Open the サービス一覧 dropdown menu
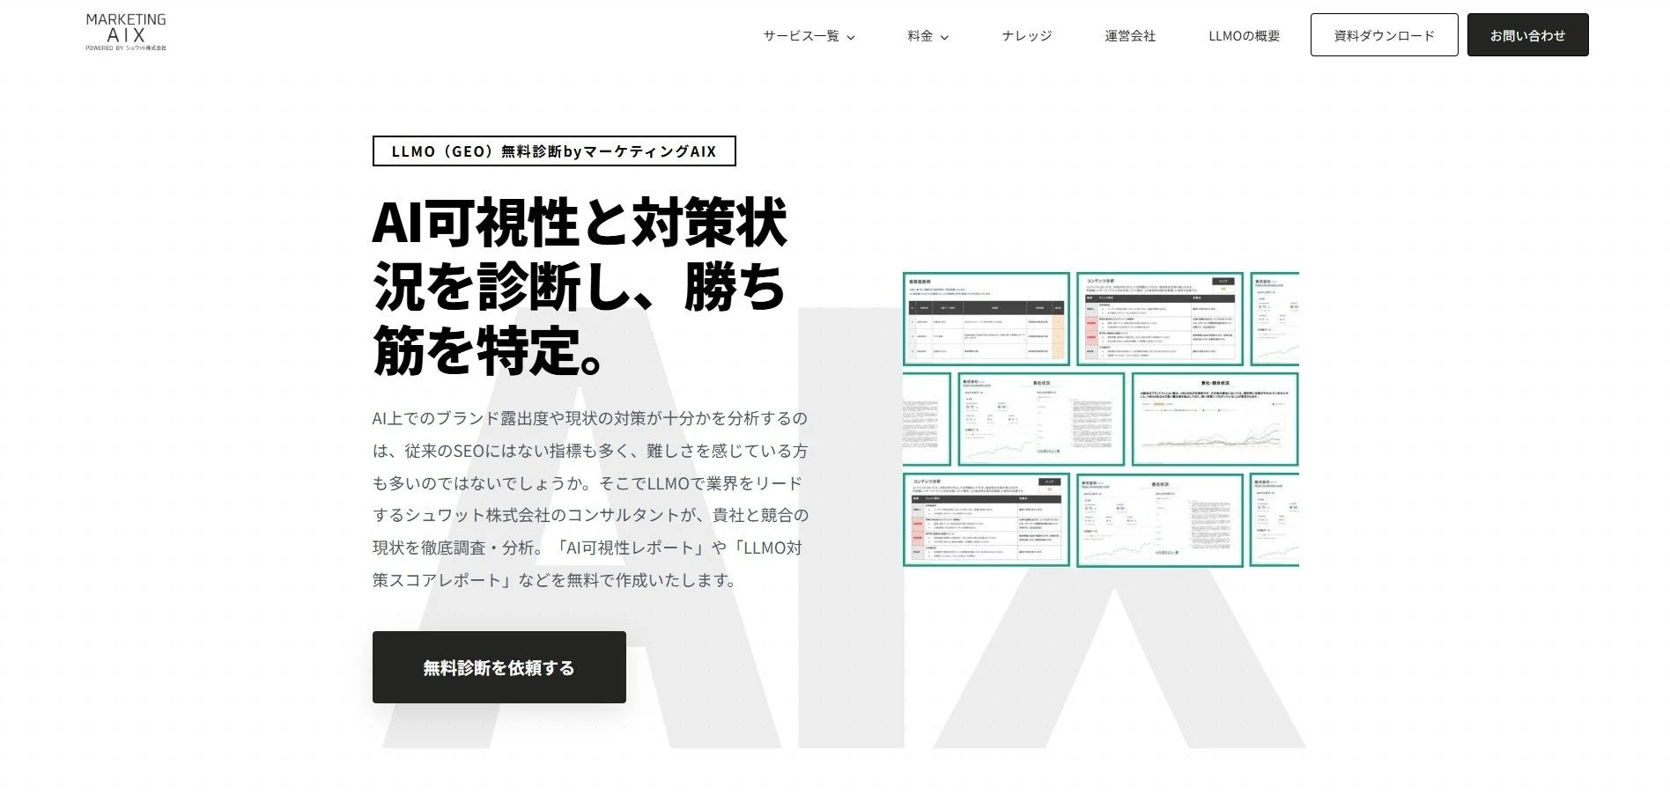The image size is (1670, 794). [x=802, y=36]
